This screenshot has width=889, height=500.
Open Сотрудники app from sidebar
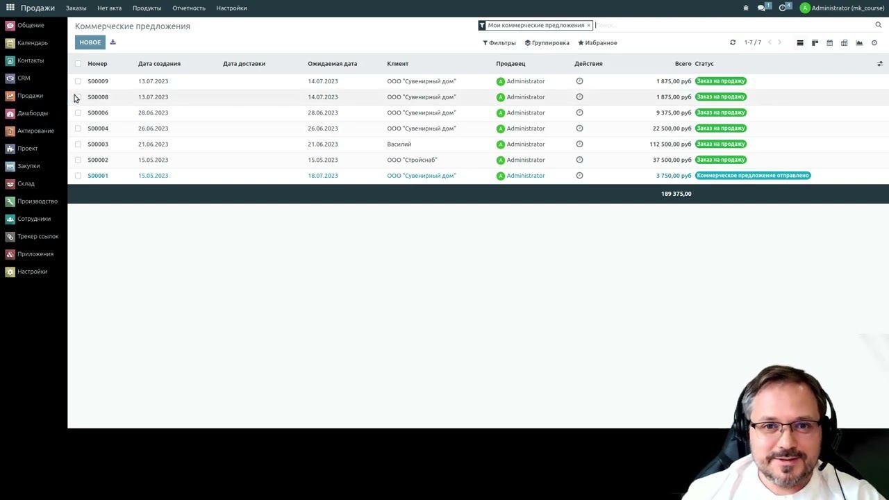pyautogui.click(x=28, y=219)
